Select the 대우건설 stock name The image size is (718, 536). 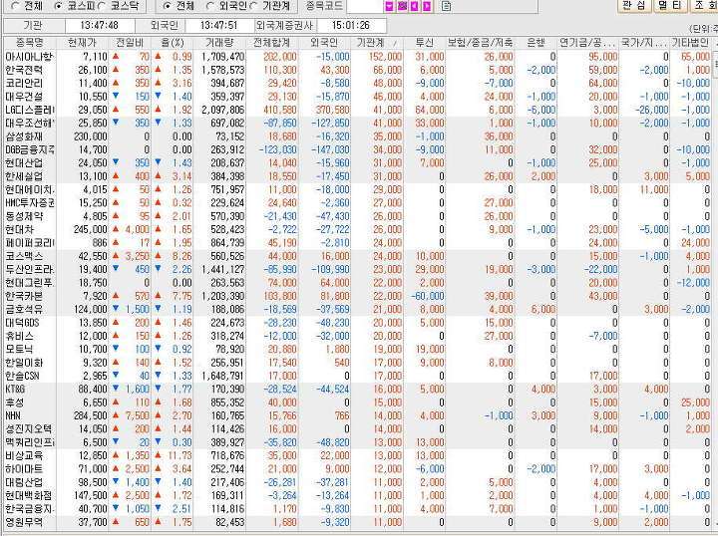(24, 97)
